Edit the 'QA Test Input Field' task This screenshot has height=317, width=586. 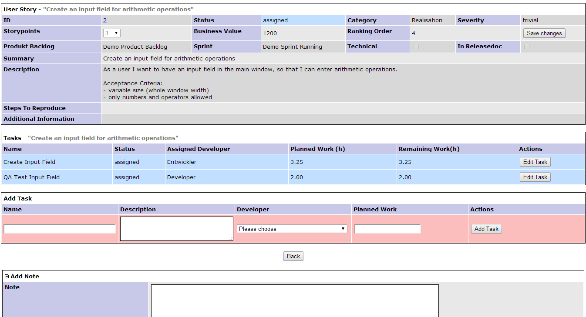[535, 177]
